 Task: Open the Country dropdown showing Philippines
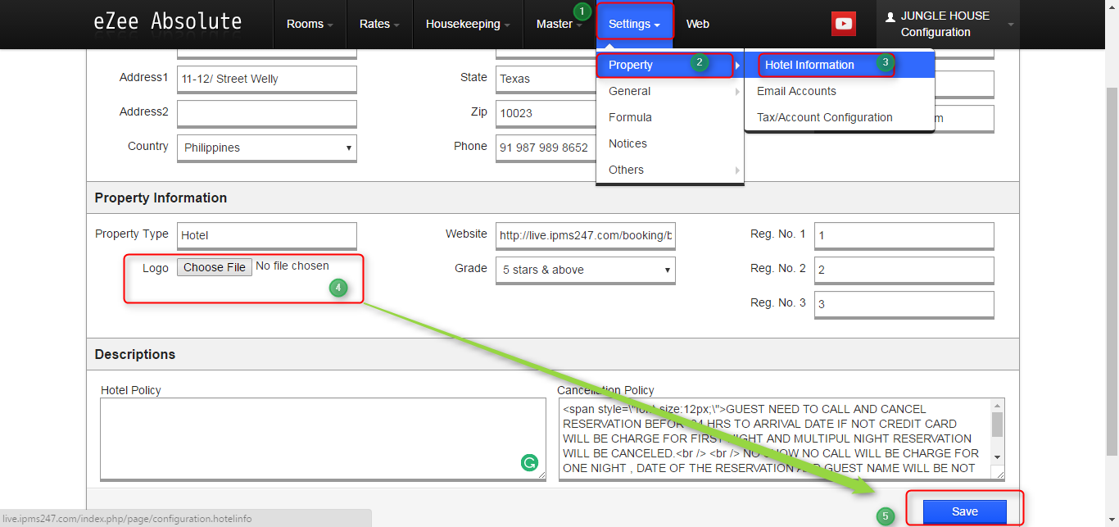click(267, 148)
